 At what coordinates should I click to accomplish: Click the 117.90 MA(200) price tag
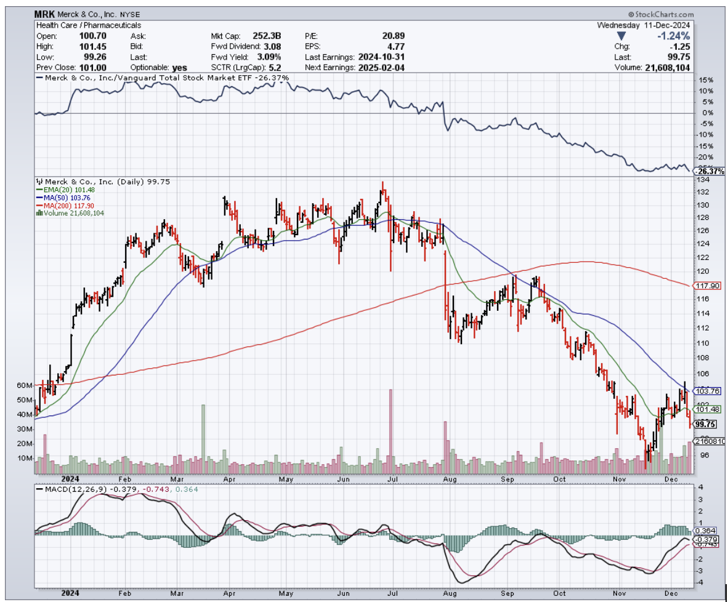click(703, 286)
